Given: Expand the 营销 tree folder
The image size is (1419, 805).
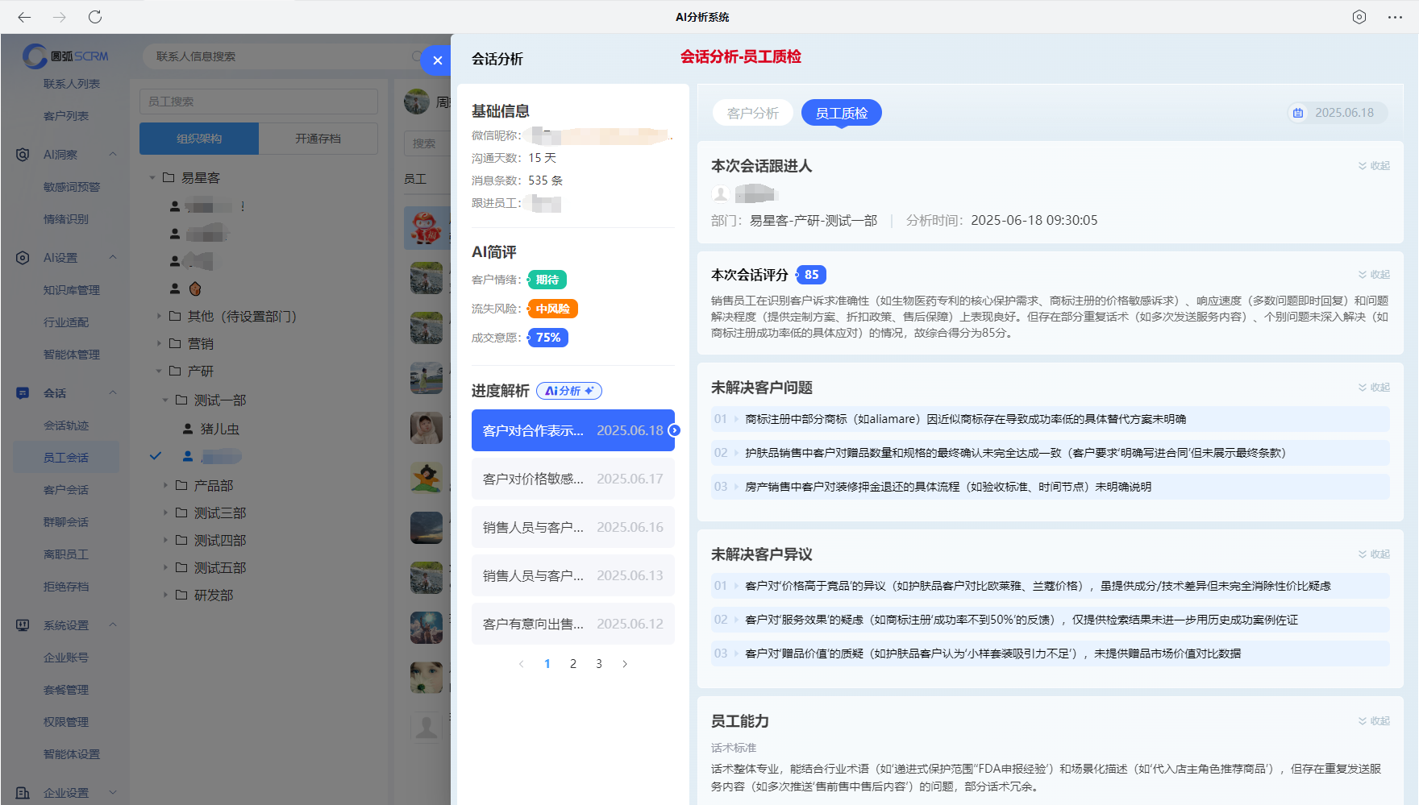Looking at the screenshot, I should point(159,343).
